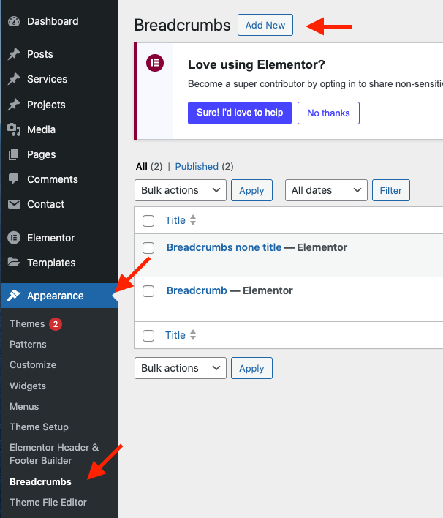
Task: Open Themes submenu item
Action: click(27, 323)
